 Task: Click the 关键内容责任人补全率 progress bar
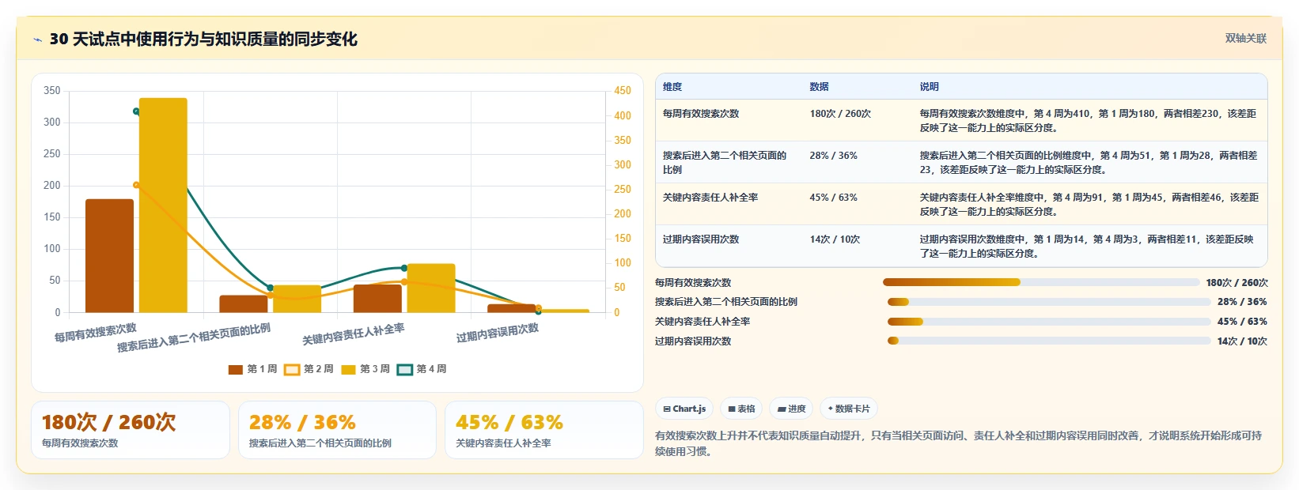click(x=1049, y=322)
